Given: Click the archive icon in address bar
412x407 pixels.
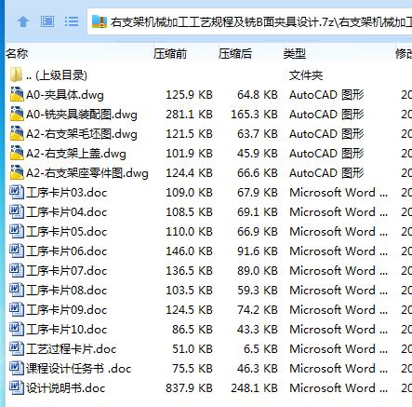Looking at the screenshot, I should click(x=100, y=21).
